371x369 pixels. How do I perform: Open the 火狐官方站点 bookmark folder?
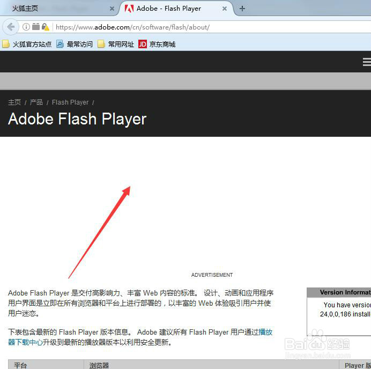[x=27, y=45]
